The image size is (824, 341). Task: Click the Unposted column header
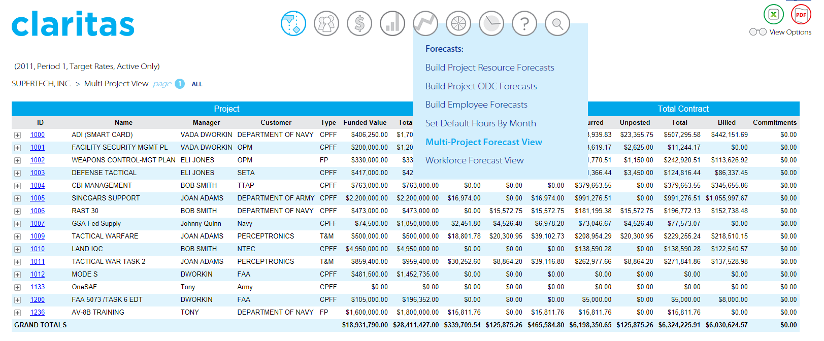click(x=635, y=122)
